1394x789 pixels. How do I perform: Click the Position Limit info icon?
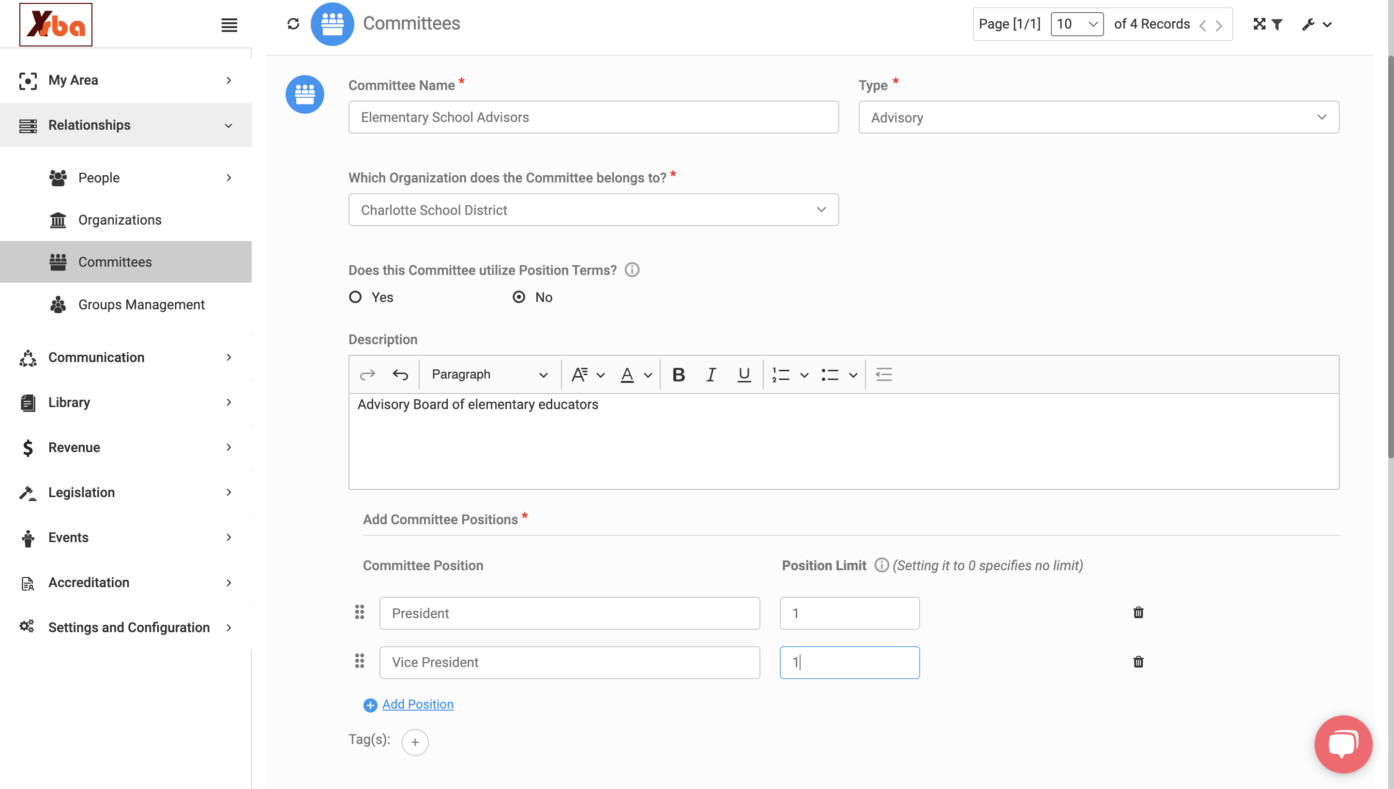(x=881, y=565)
